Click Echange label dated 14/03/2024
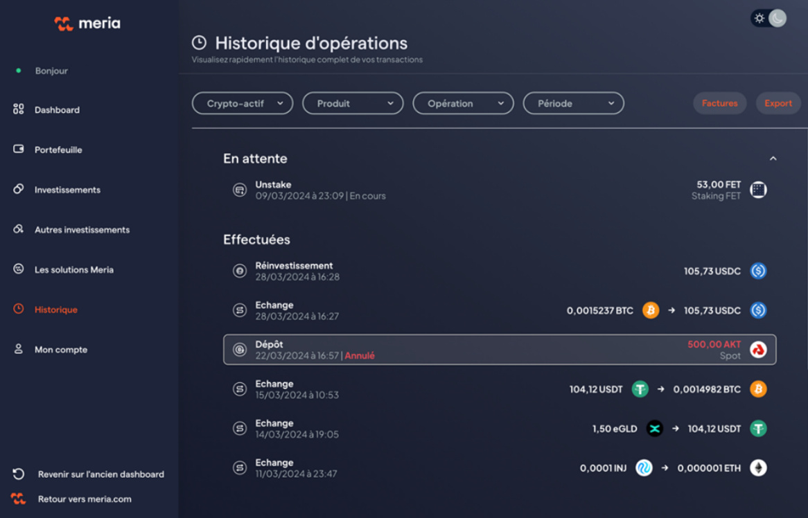Image resolution: width=808 pixels, height=518 pixels. coord(274,423)
